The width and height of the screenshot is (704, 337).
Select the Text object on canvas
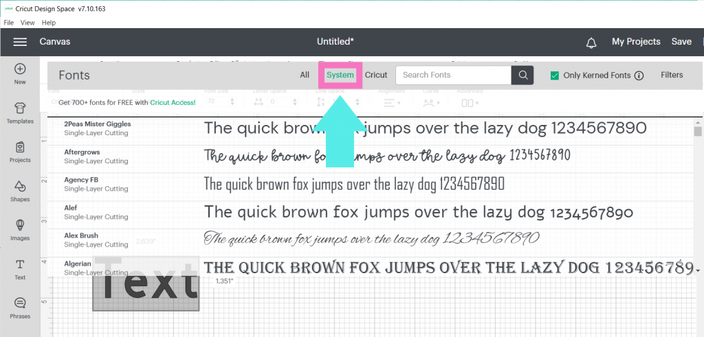(x=146, y=283)
